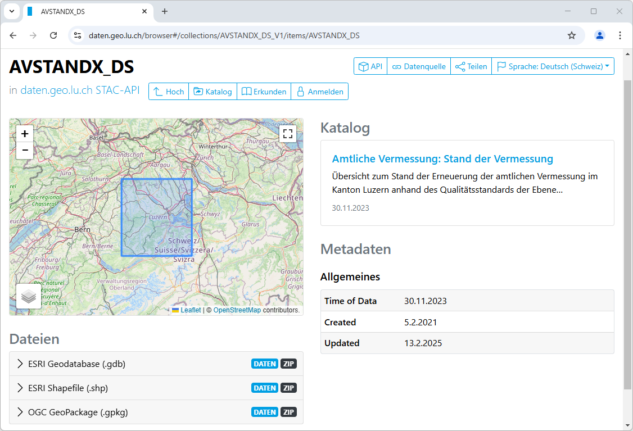Bookmark this page with star icon
The height and width of the screenshot is (431, 633).
[572, 35]
